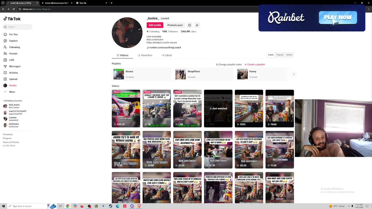372x209 pixels.
Task: Sort videos by Popular
Action: click(280, 55)
